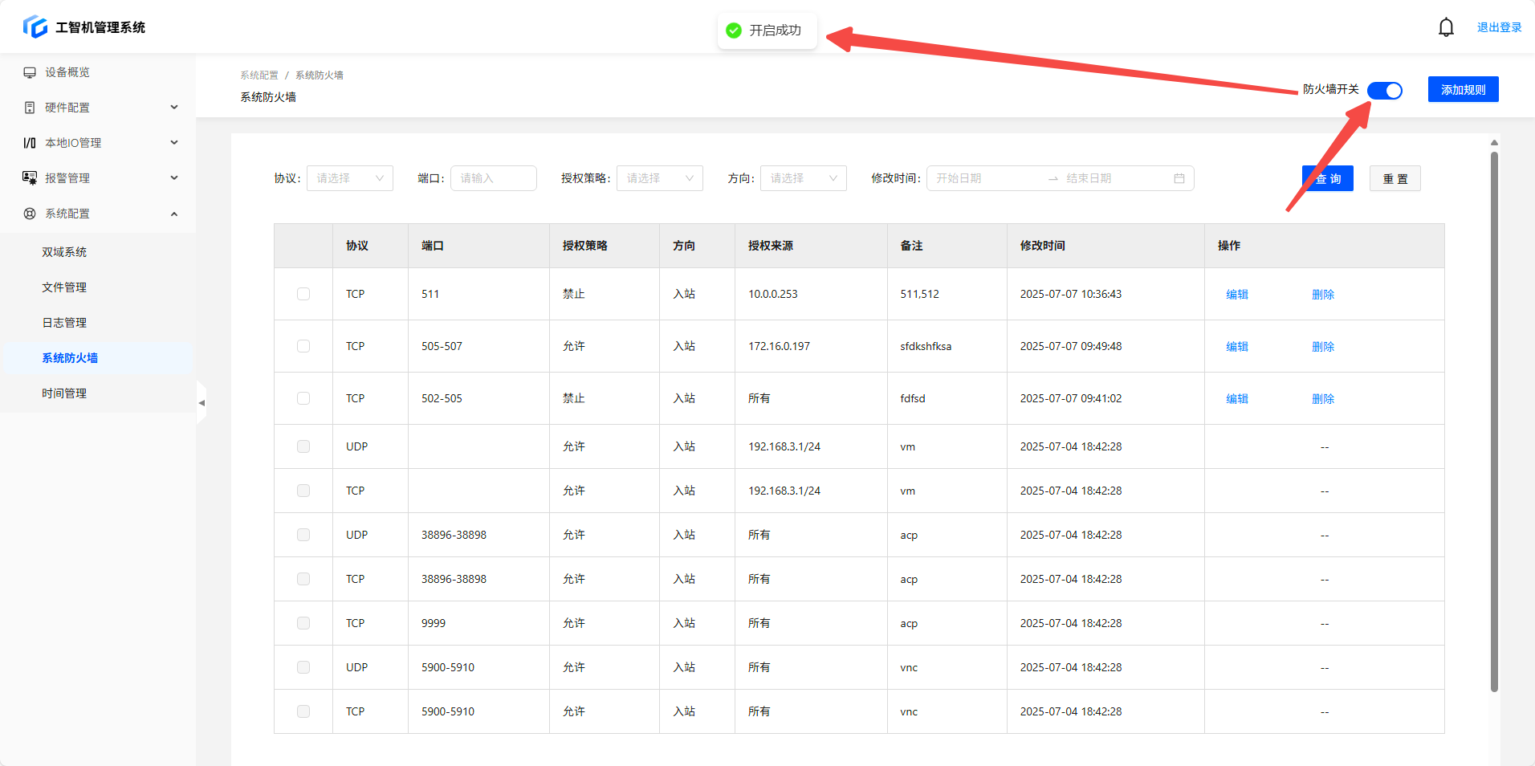Click the 本地IO管理 I/O icon
This screenshot has width=1535, height=766.
click(x=30, y=143)
